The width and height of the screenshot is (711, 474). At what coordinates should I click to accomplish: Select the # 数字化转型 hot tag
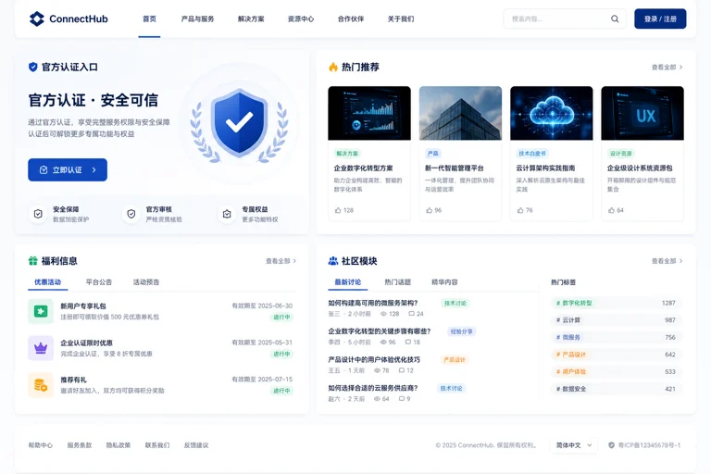pyautogui.click(x=617, y=303)
